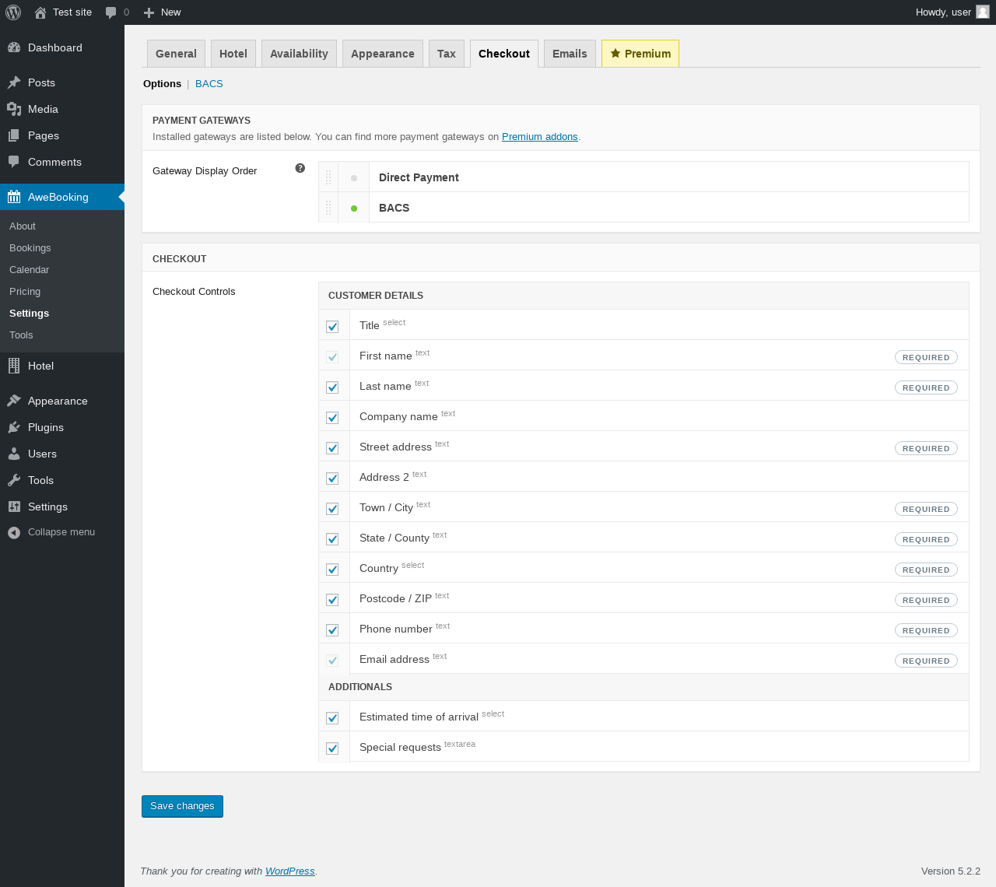Grab the drag handle for Direct Payment
The height and width of the screenshot is (887, 996).
(328, 177)
